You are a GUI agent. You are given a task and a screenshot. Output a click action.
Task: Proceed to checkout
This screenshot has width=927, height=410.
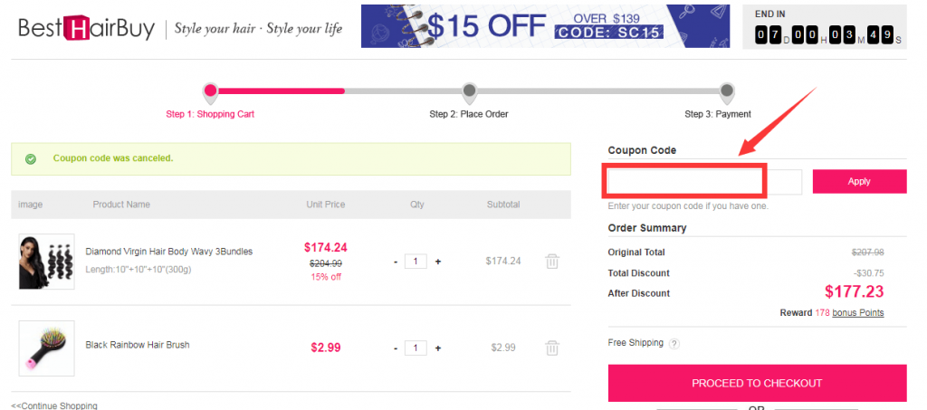(x=757, y=383)
